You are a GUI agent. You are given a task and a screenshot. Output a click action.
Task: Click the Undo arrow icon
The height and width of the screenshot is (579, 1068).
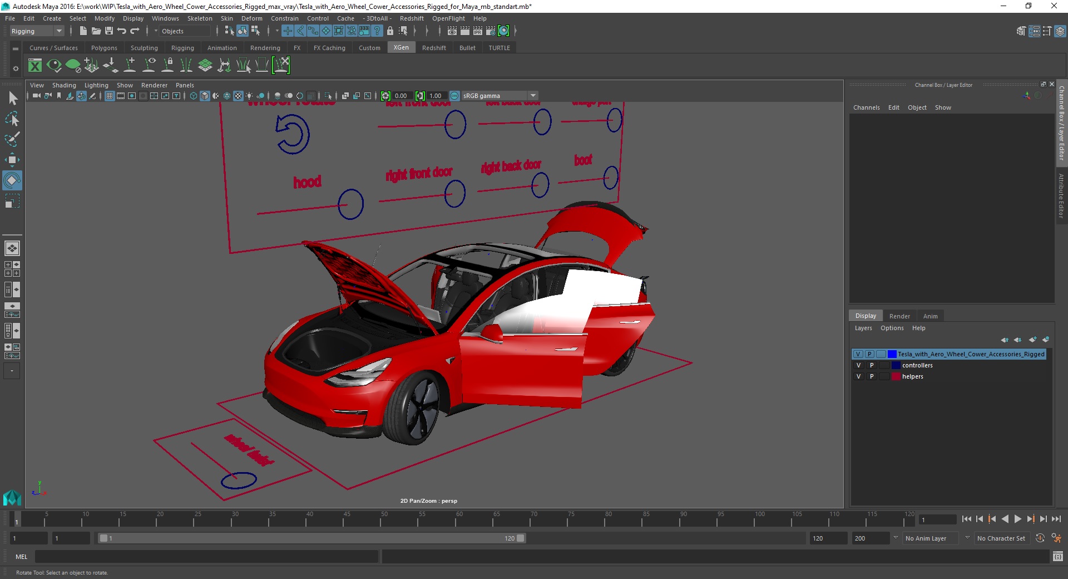click(x=122, y=31)
